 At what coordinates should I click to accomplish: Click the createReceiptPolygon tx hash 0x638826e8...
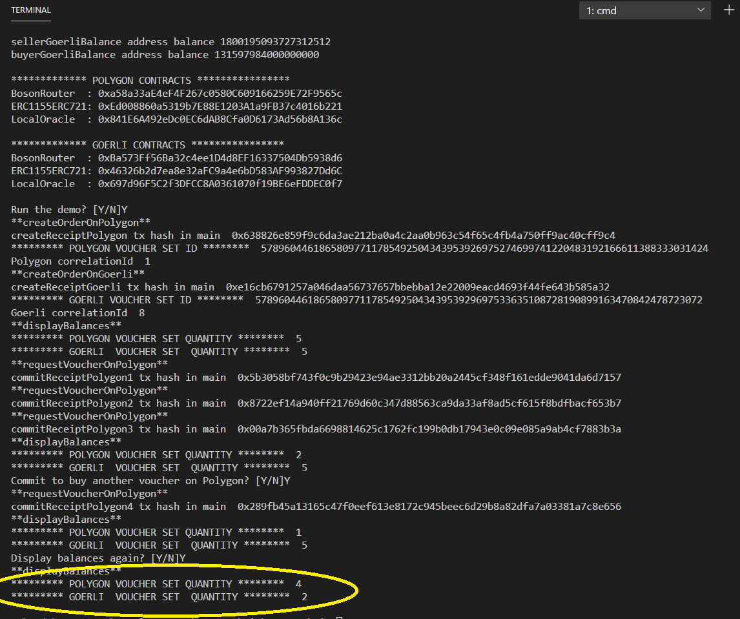tap(424, 236)
